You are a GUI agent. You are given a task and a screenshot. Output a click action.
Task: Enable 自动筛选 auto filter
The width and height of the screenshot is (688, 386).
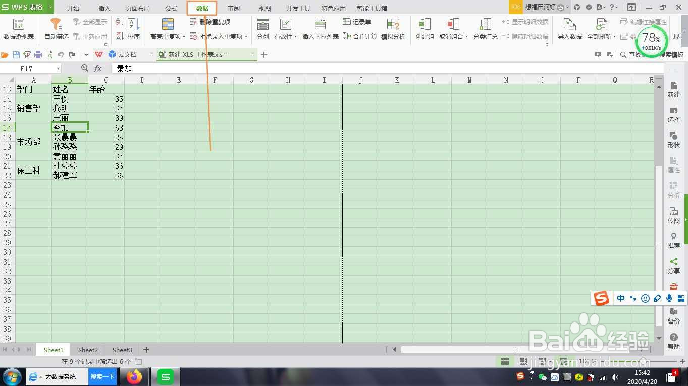click(x=56, y=29)
